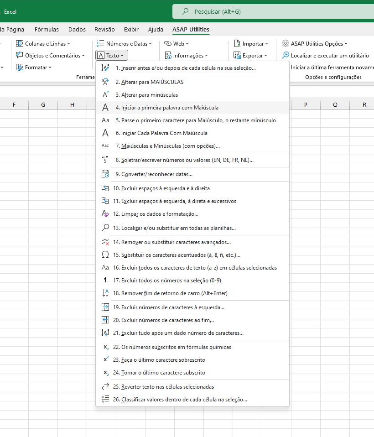This screenshot has width=374, height=437.
Task: Collapse the Texto dropdown menu
Action: (111, 56)
